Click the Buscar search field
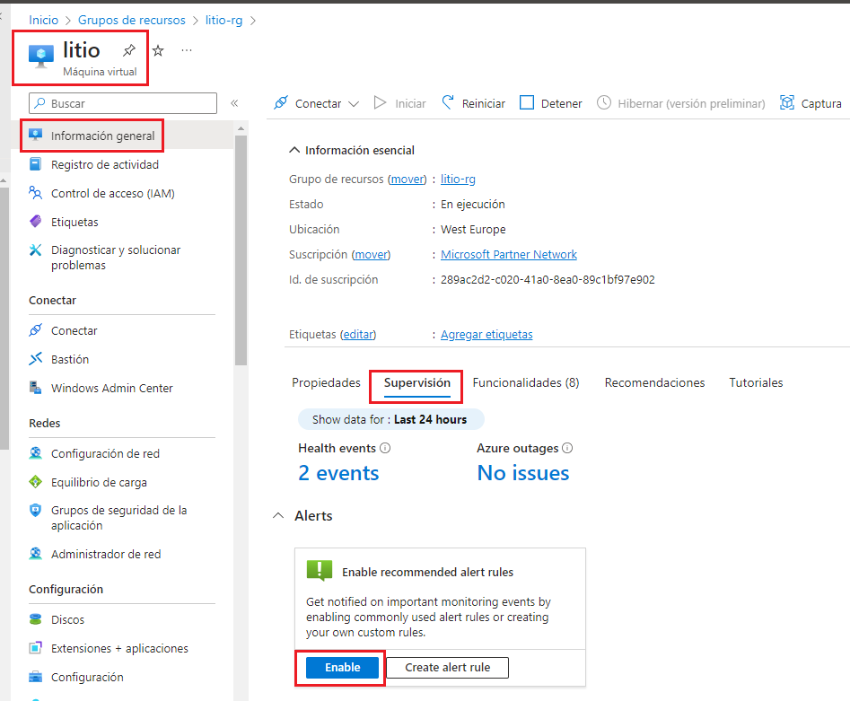The image size is (850, 701). tap(122, 103)
